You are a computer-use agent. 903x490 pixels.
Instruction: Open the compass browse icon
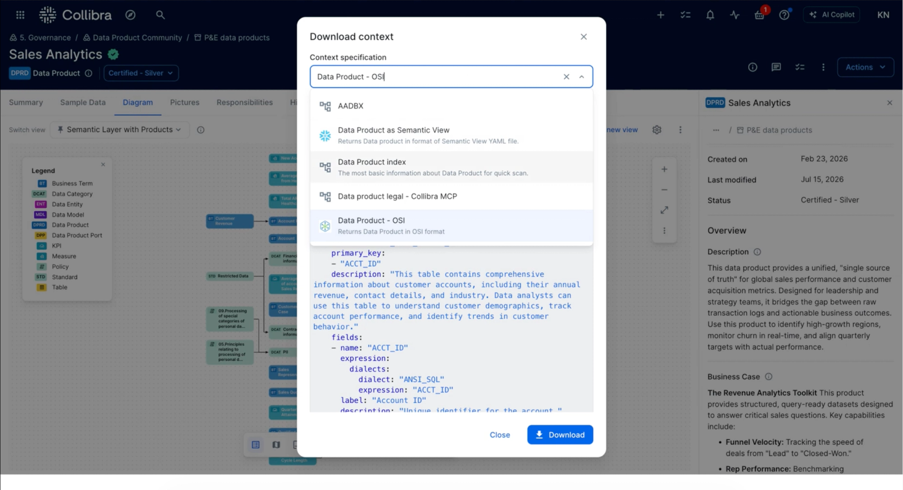pos(130,14)
